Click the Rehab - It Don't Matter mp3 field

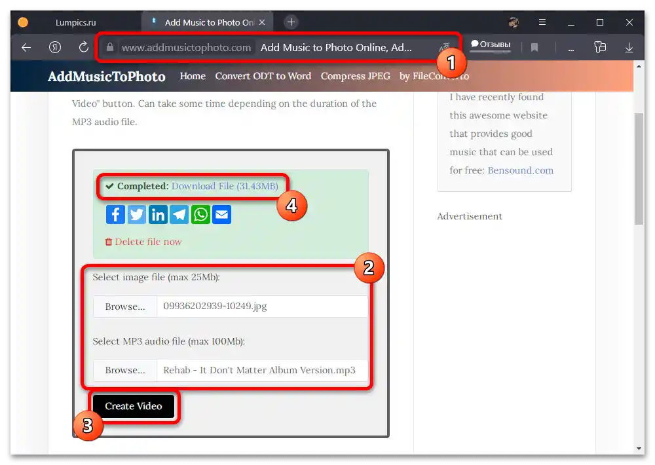[x=262, y=370]
